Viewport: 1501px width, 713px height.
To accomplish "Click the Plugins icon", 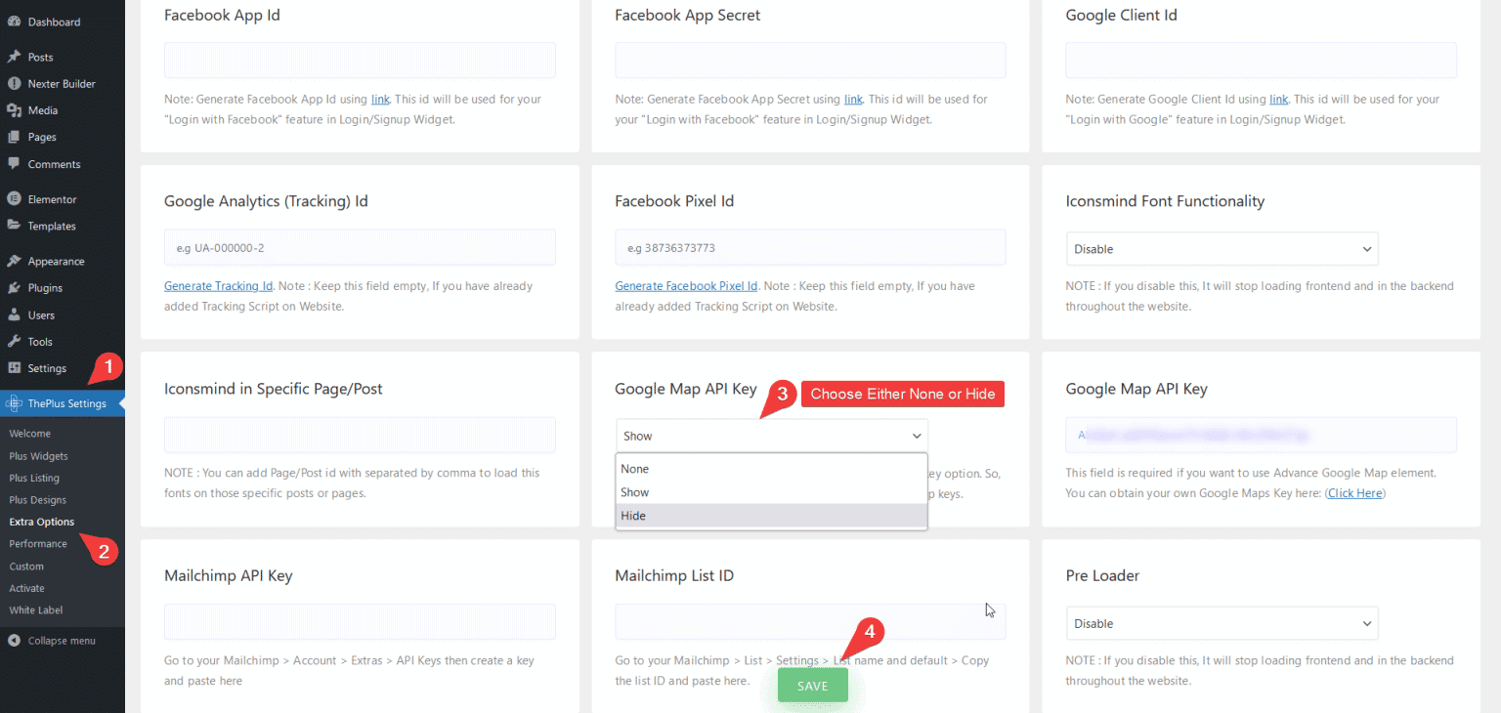I will pos(14,287).
